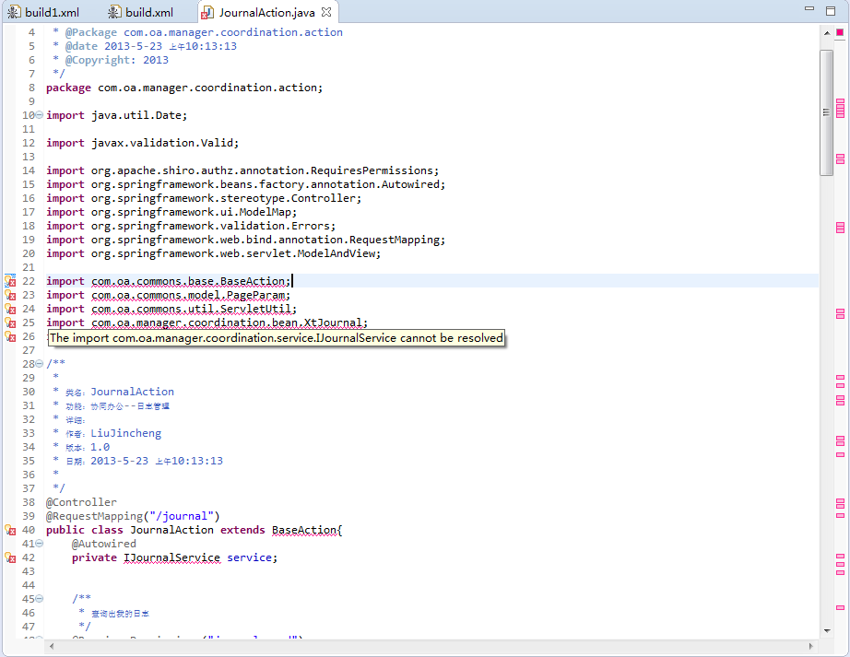Click the RequiresPermissions import line
Image resolution: width=850 pixels, height=657 pixels.
[x=242, y=170]
